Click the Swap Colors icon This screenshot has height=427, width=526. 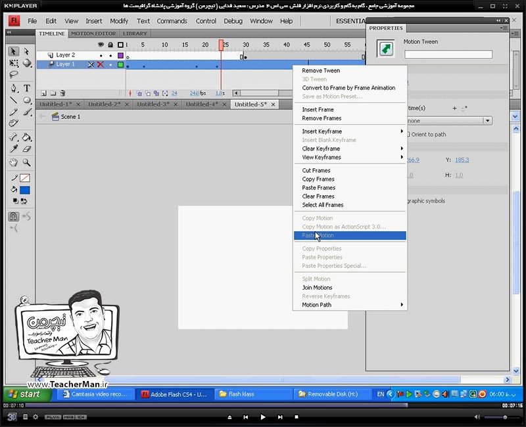(24, 201)
